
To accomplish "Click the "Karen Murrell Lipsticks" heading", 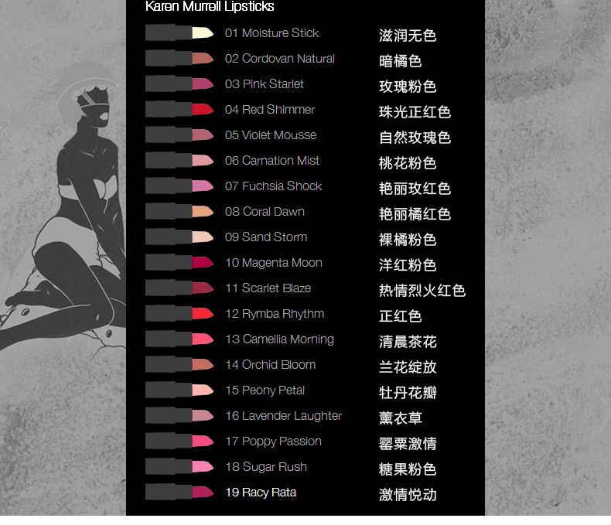I will 210,7.
